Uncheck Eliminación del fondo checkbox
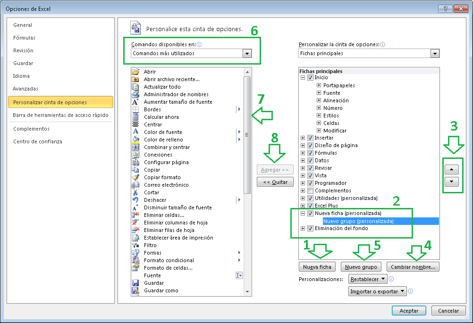The height and width of the screenshot is (323, 473). tap(310, 228)
